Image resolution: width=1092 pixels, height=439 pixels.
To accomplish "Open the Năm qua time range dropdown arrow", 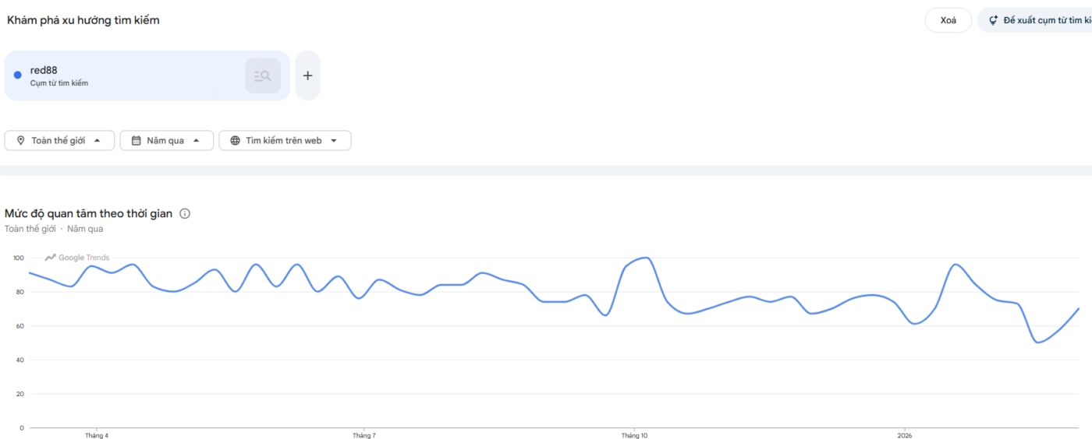I will pos(197,141).
